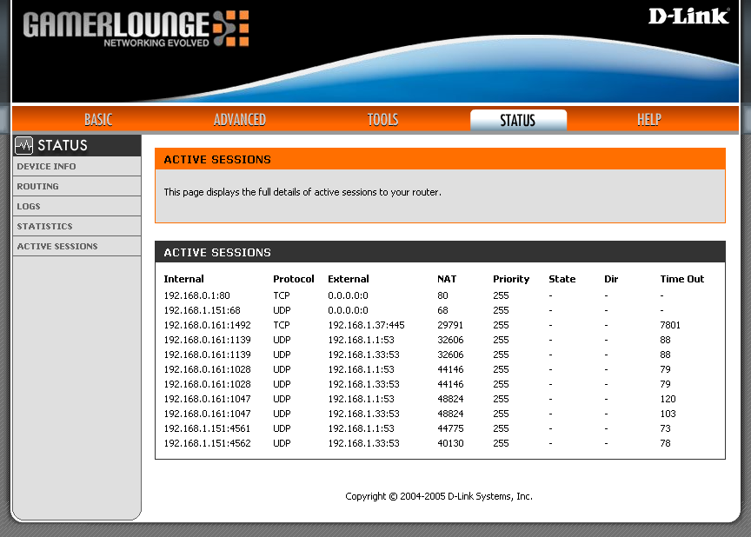Click the page description sentence
Viewport: 751px width, 537px height.
point(302,192)
